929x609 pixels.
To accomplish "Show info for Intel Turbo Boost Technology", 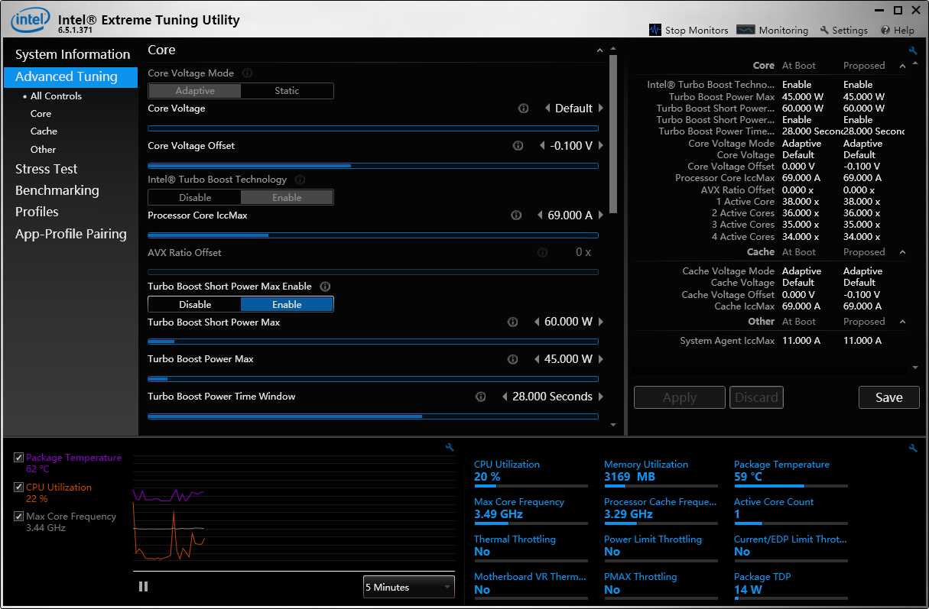I will 300,180.
